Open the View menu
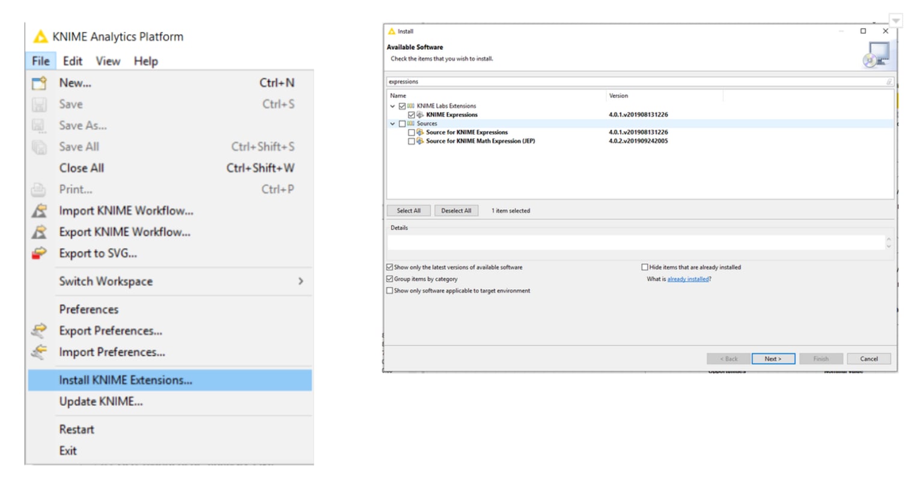This screenshot has height=479, width=923. pos(108,61)
